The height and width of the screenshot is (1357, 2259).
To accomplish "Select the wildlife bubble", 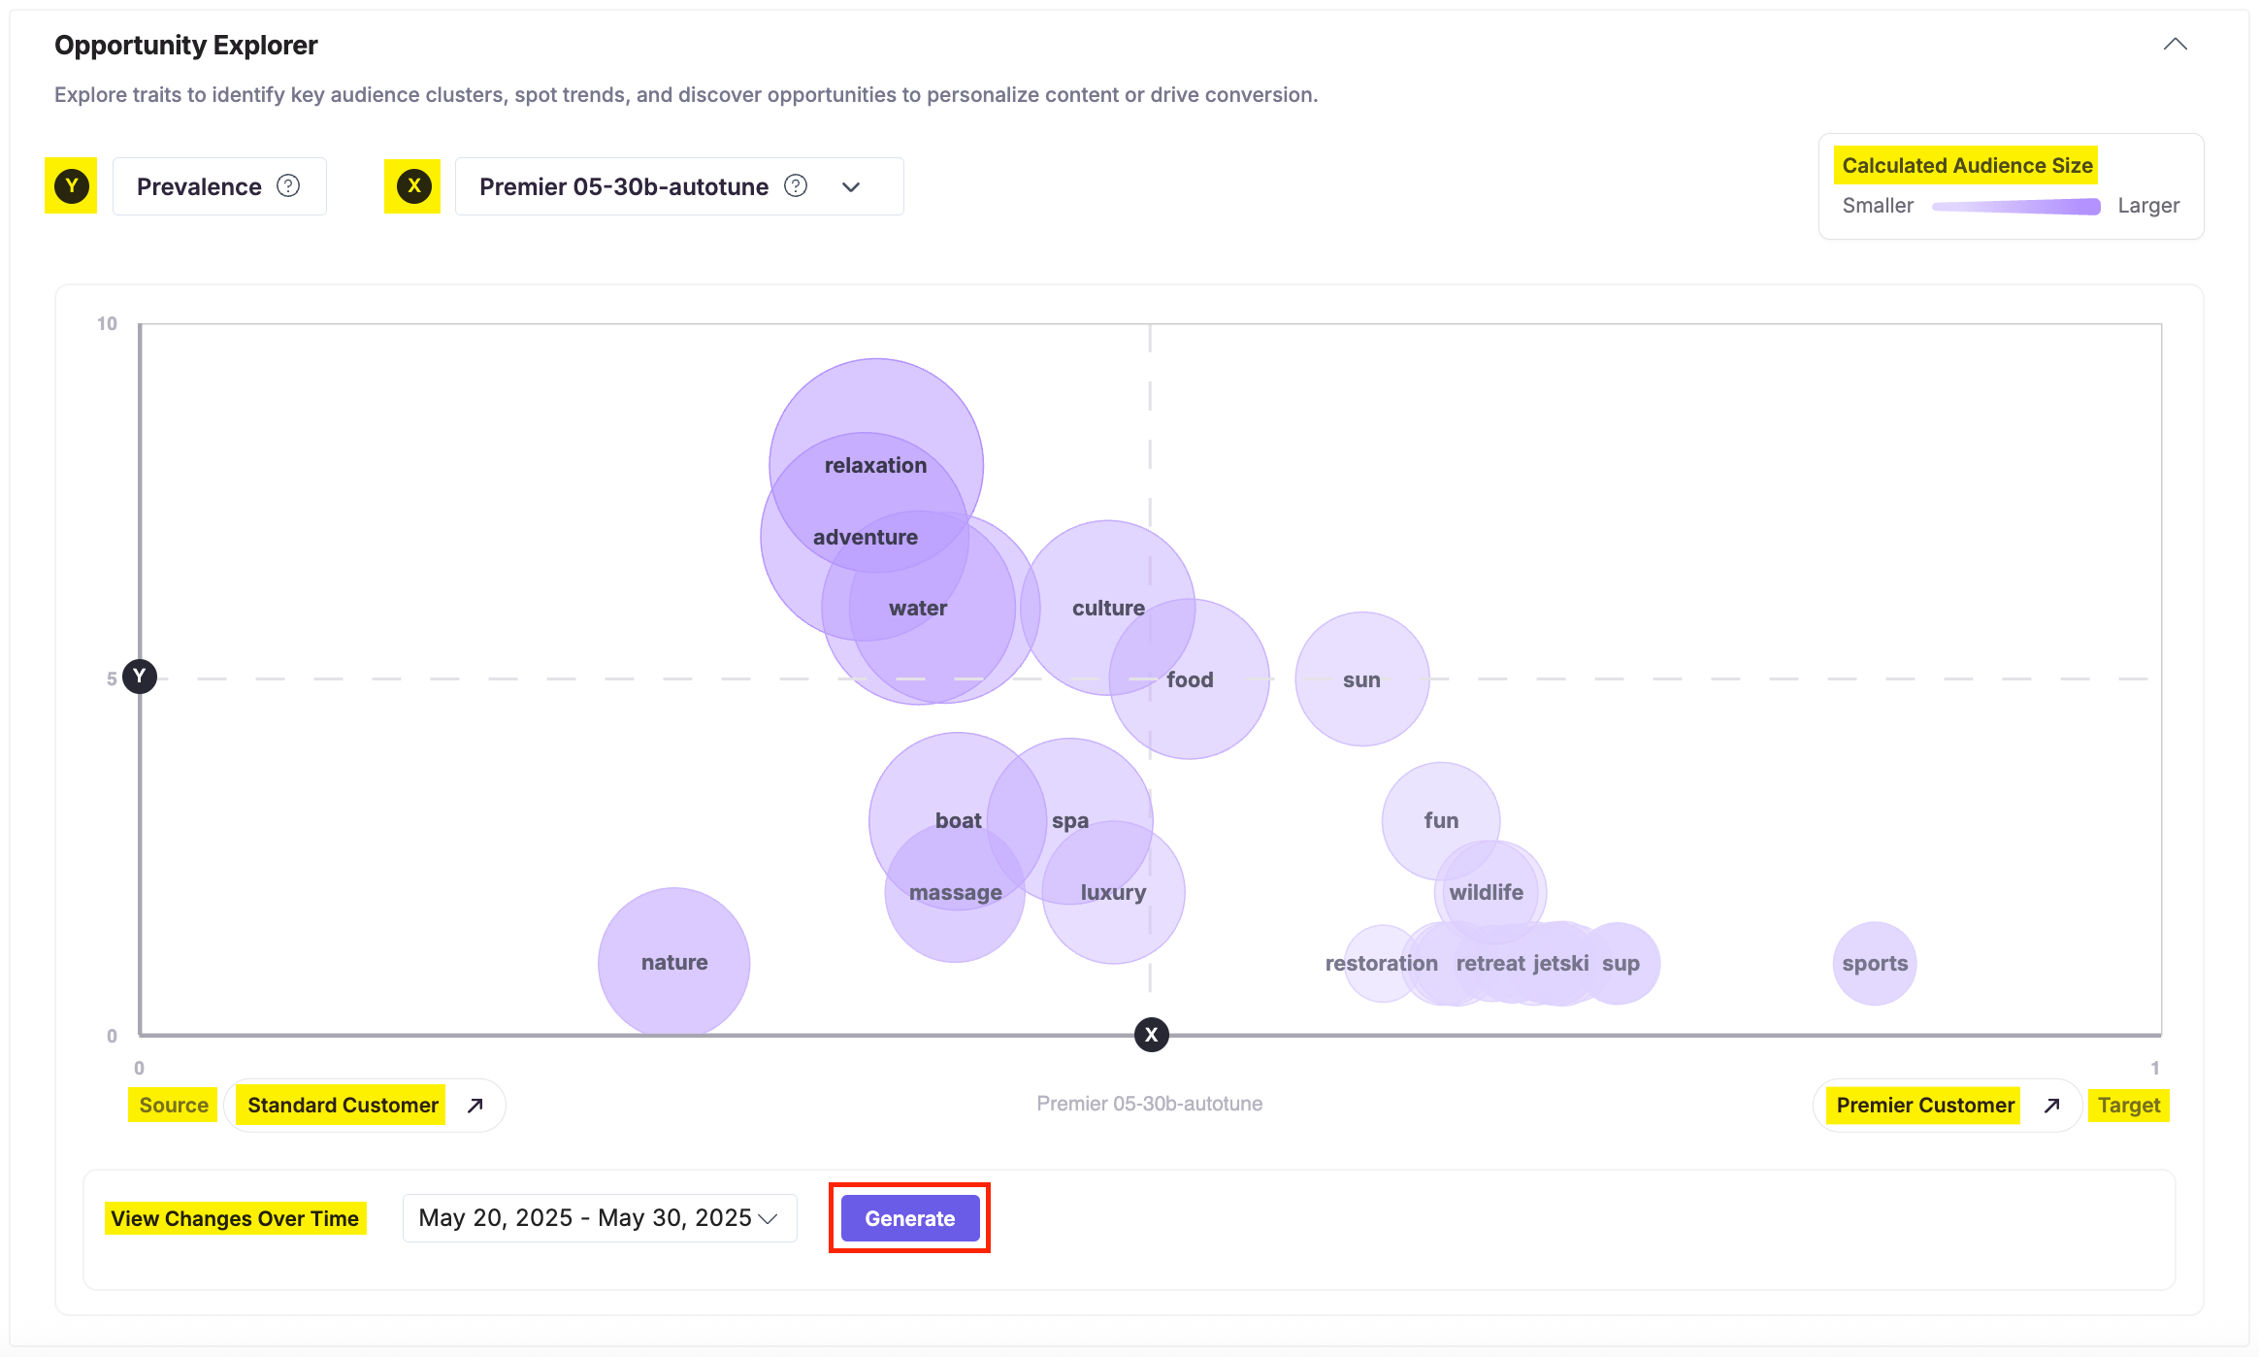I will [1487, 892].
